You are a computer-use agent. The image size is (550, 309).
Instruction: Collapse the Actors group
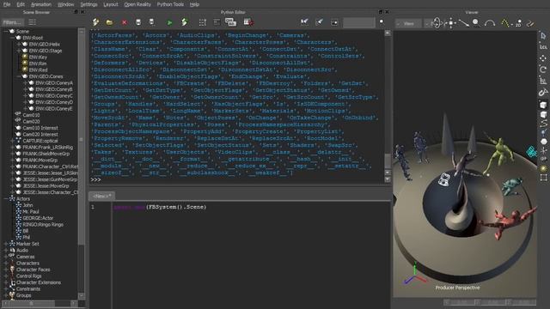(6, 198)
